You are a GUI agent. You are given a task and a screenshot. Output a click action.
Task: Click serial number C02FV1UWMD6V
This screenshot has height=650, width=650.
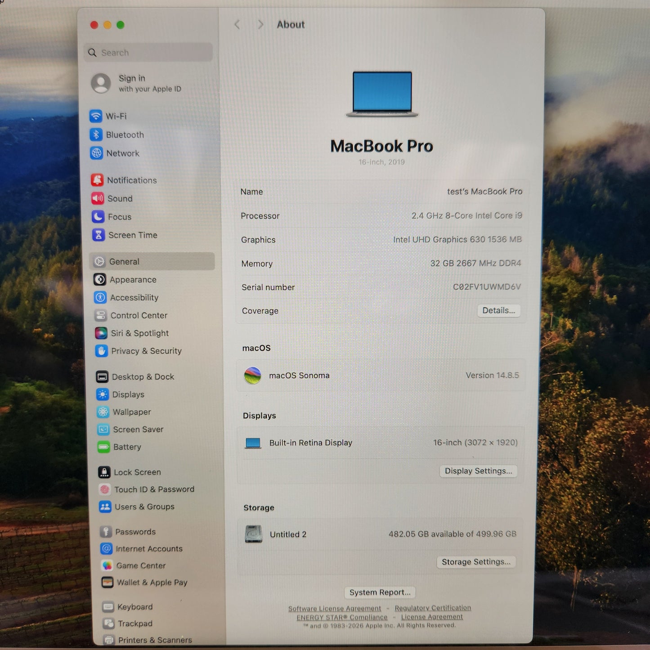point(487,287)
